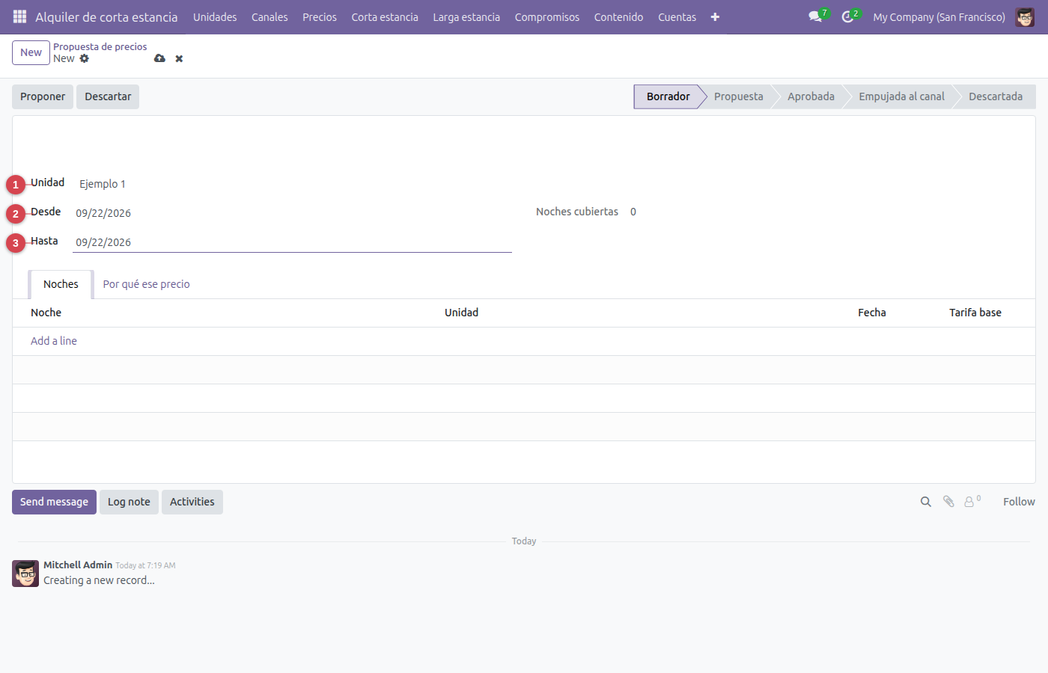Screen dimensions: 1048x673
Task: Click the Proponer button
Action: (43, 96)
